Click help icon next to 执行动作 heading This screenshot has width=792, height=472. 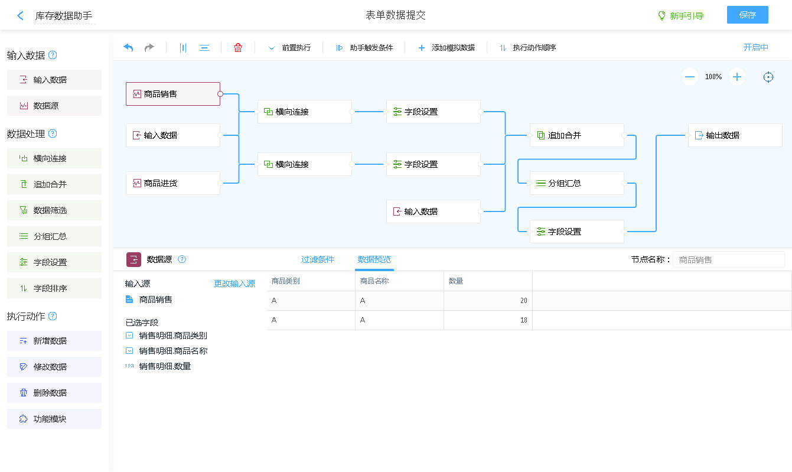[x=53, y=316]
